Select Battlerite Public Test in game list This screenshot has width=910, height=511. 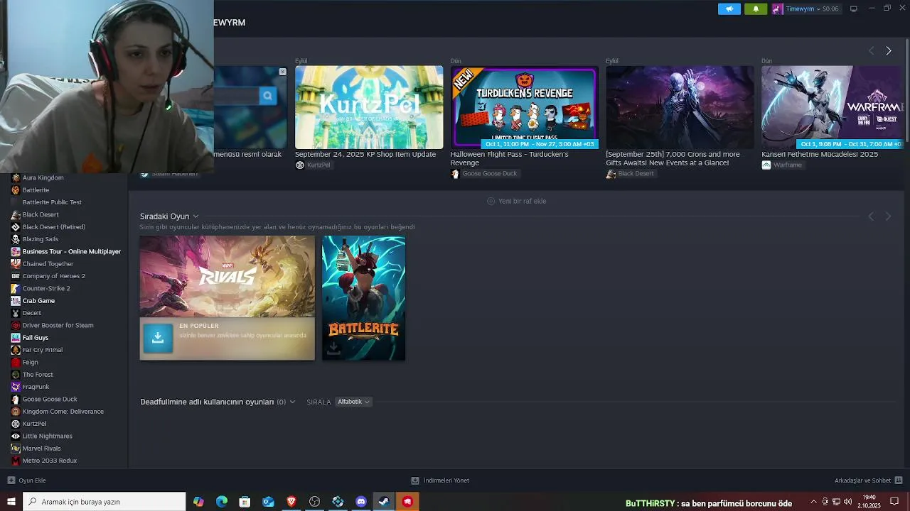tap(52, 202)
